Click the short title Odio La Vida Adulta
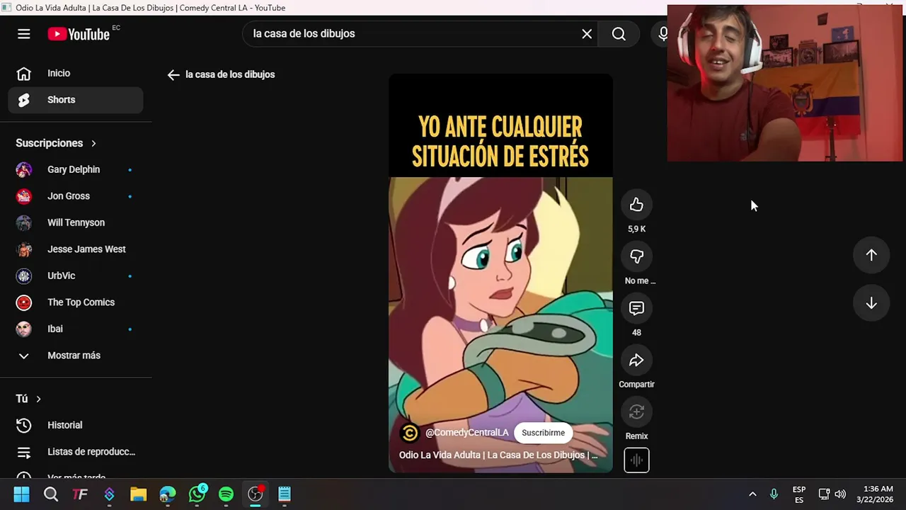The height and width of the screenshot is (510, 906). [498, 455]
